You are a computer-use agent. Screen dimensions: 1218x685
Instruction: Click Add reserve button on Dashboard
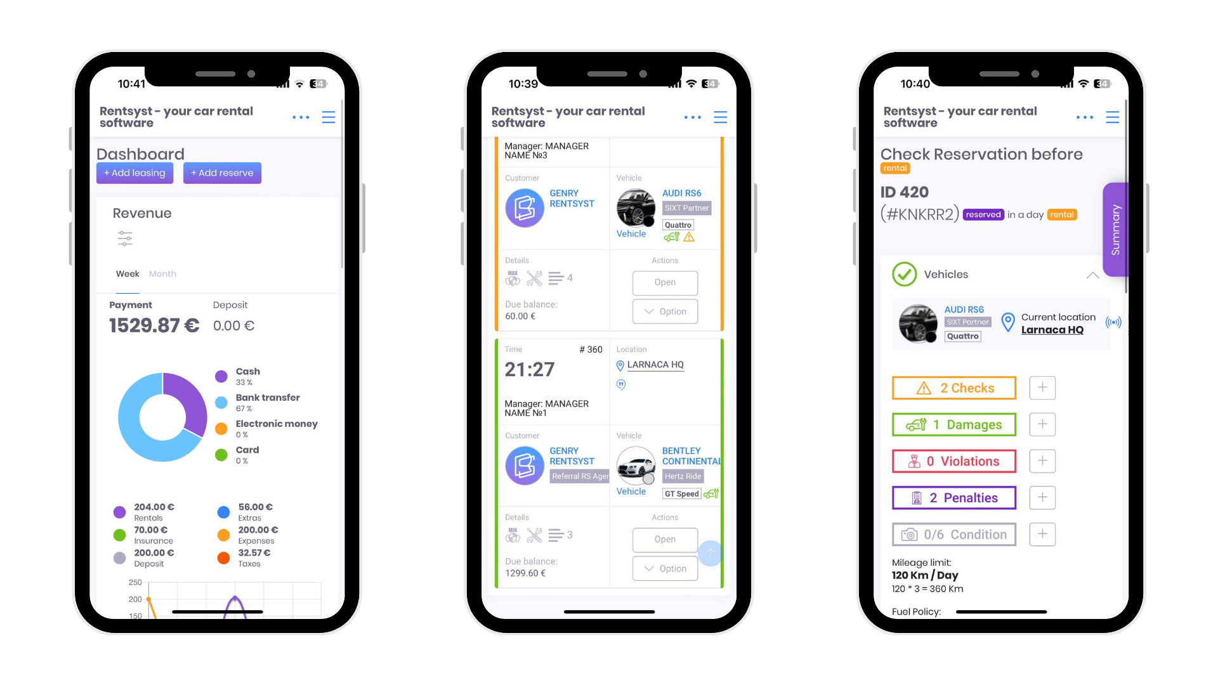pyautogui.click(x=221, y=173)
